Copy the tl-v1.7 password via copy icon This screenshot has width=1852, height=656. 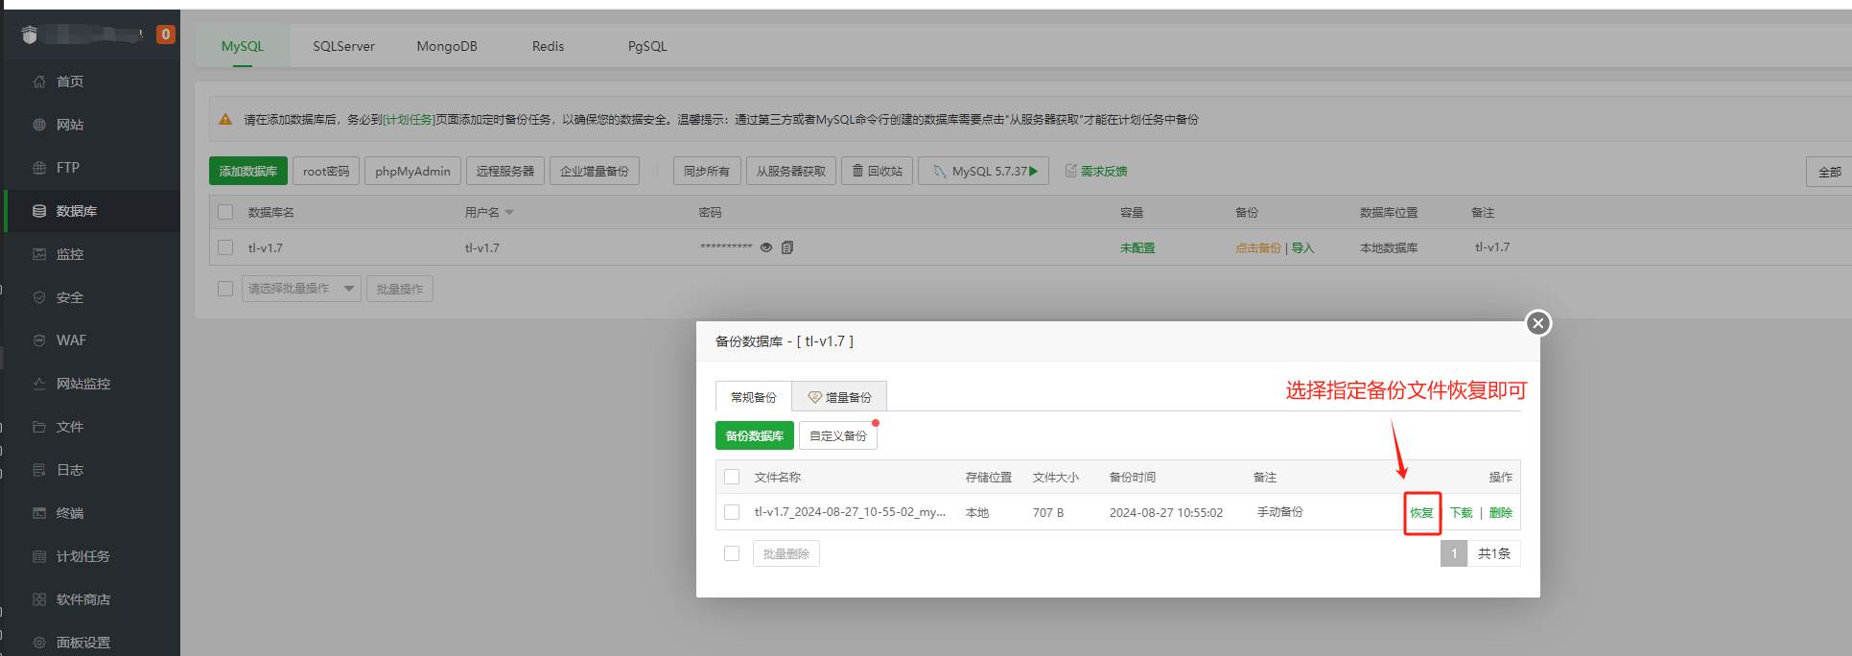[x=787, y=247]
